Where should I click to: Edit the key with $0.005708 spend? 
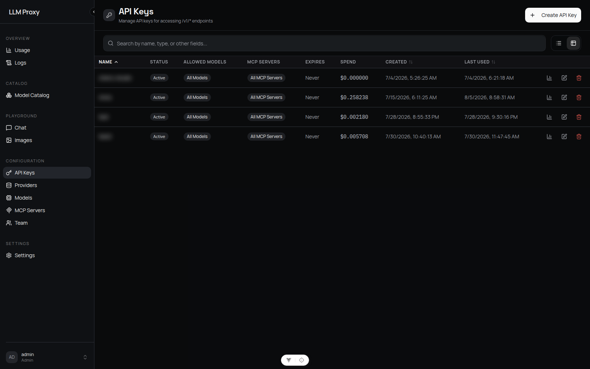point(564,137)
